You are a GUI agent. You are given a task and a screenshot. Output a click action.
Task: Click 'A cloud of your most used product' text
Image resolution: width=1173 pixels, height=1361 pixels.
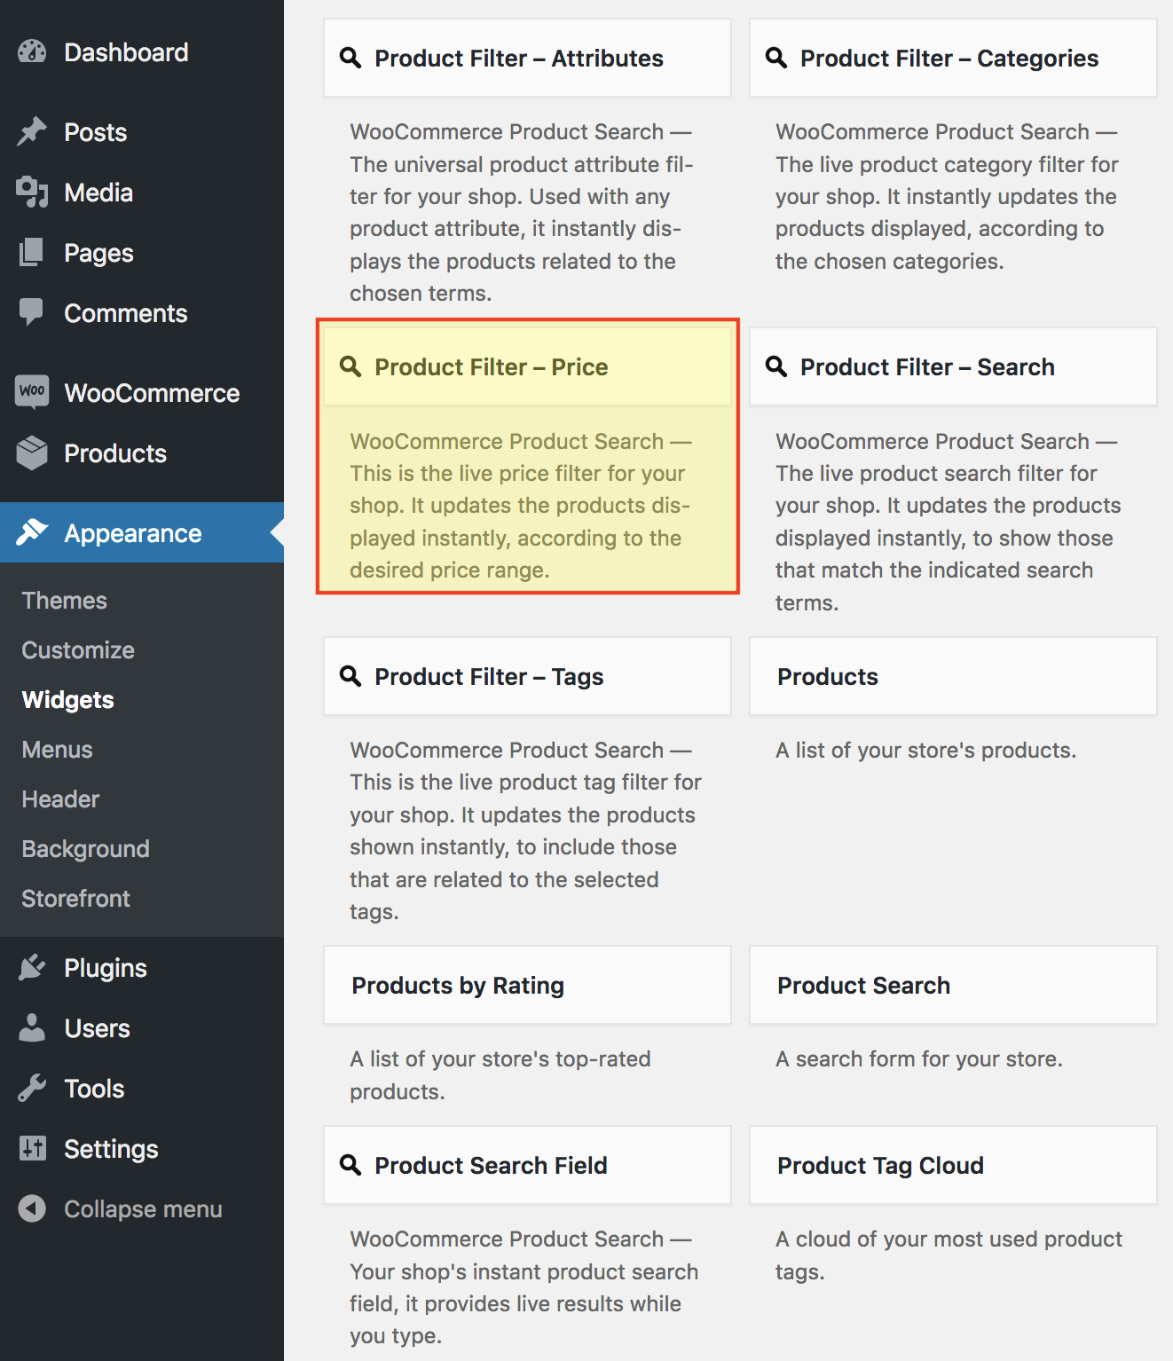point(949,1239)
